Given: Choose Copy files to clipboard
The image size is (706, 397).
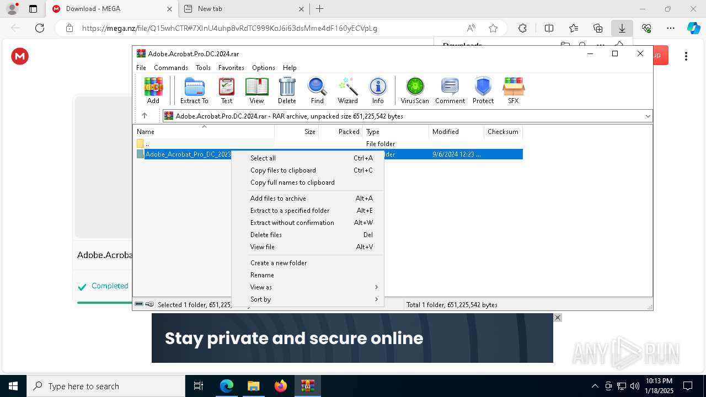Looking at the screenshot, I should pyautogui.click(x=307, y=170).
